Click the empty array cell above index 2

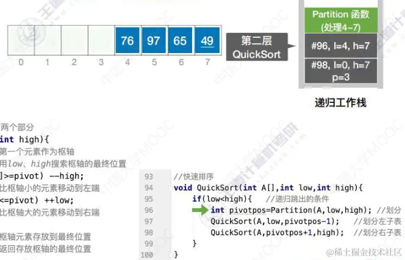[74, 40]
